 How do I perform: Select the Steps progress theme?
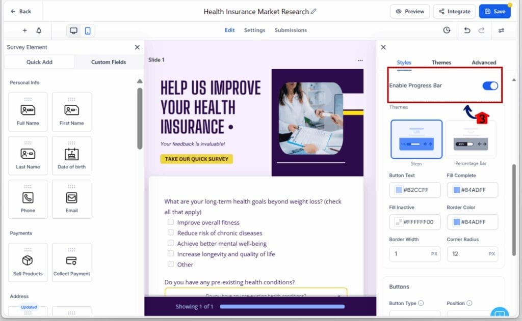[x=416, y=139]
